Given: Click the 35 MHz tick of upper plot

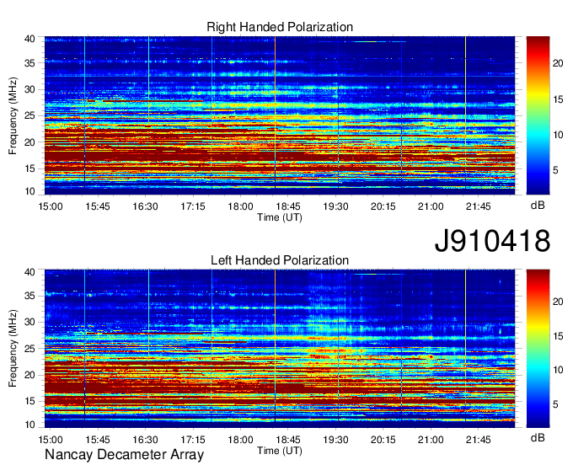Looking at the screenshot, I should [30, 63].
